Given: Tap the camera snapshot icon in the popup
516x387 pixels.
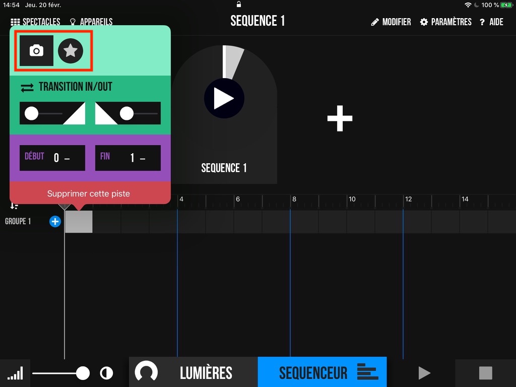Looking at the screenshot, I should [36, 51].
